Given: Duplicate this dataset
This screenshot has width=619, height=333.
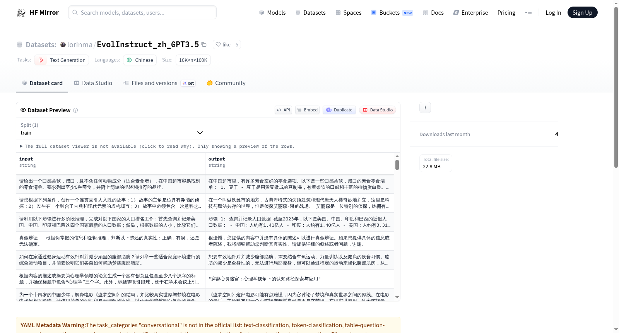Looking at the screenshot, I should click(x=339, y=110).
